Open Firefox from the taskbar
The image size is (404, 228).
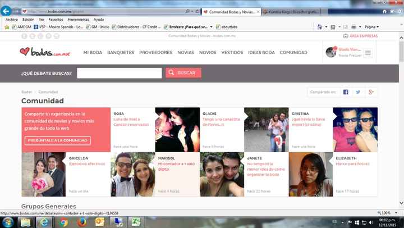82,222
